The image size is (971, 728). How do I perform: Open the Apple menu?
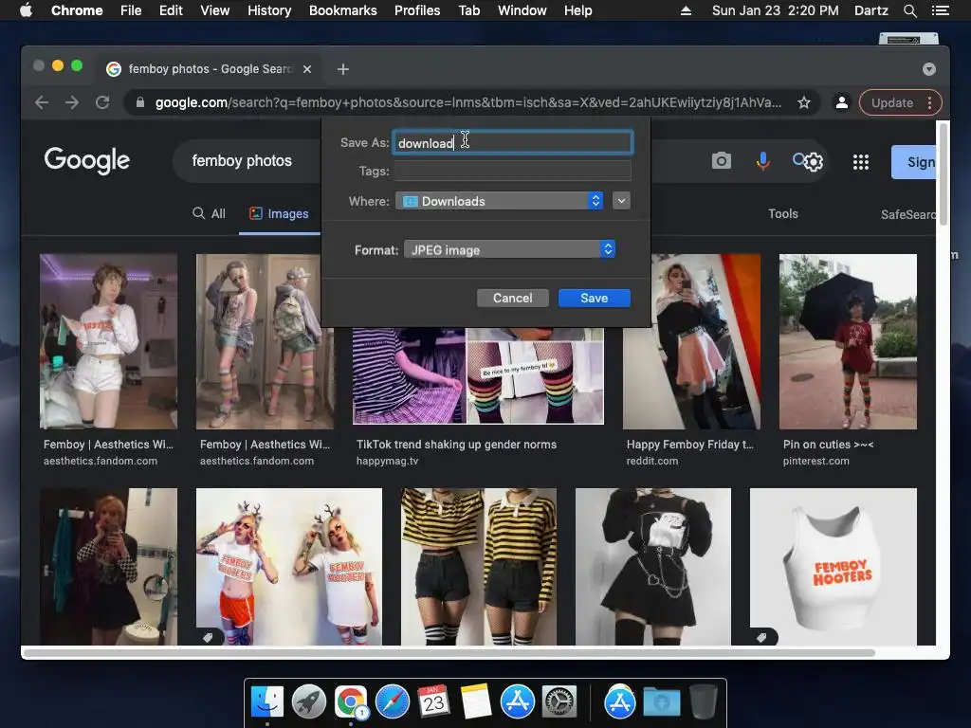[26, 10]
